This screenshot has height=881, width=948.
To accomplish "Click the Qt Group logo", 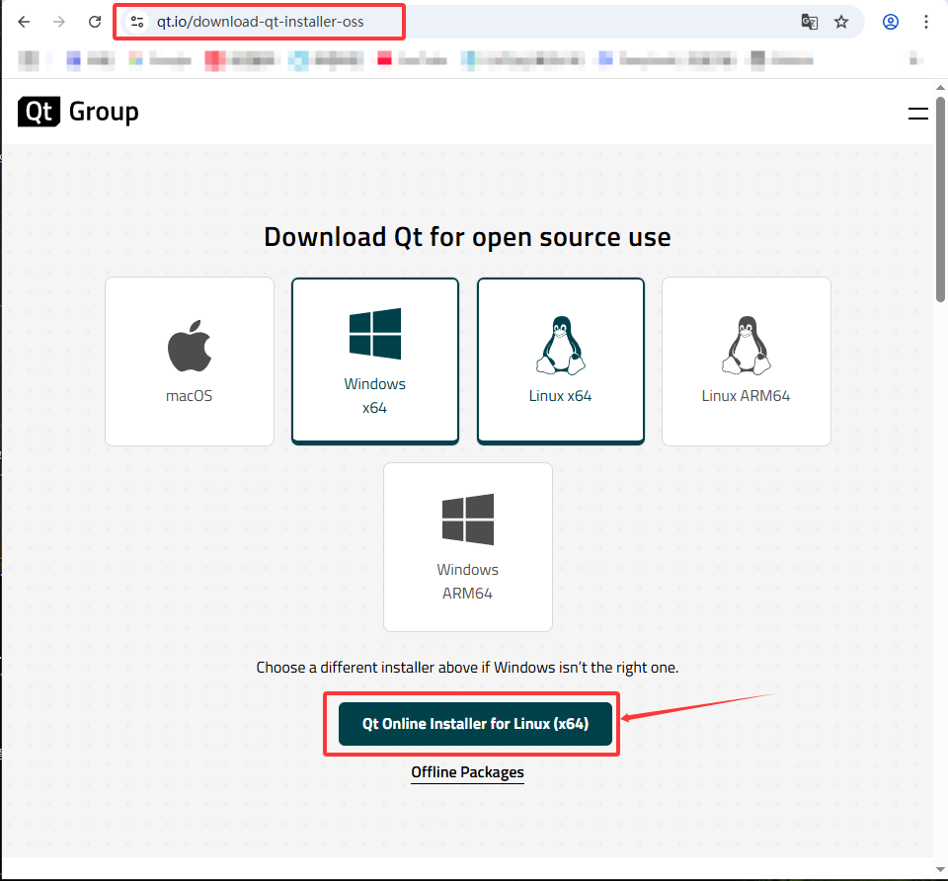I will point(77,112).
